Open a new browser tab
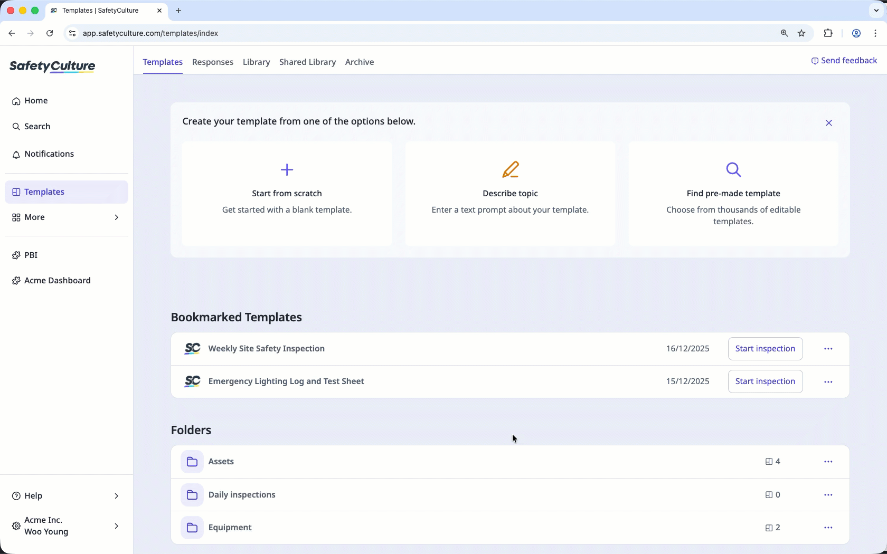Screen dimensions: 887x554 click(x=178, y=11)
